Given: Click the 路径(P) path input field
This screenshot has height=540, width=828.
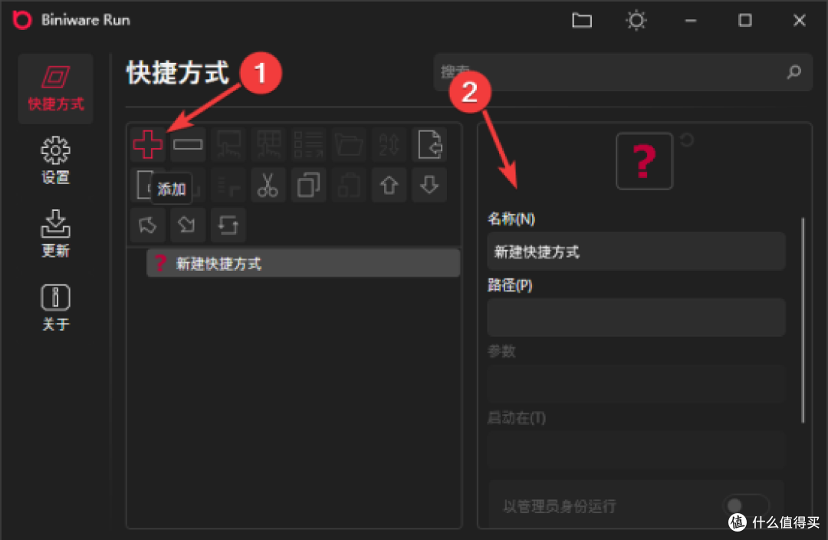Looking at the screenshot, I should [x=636, y=318].
